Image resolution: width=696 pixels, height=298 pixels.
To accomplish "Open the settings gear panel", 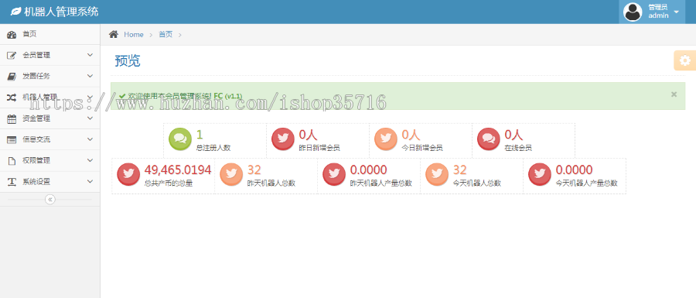I will click(x=685, y=60).
